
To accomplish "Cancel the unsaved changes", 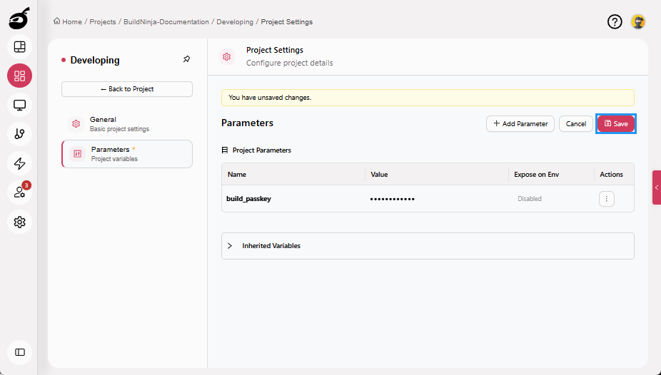I will point(576,124).
